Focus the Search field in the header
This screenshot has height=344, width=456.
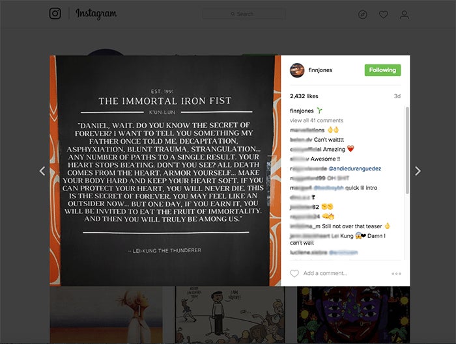click(244, 14)
